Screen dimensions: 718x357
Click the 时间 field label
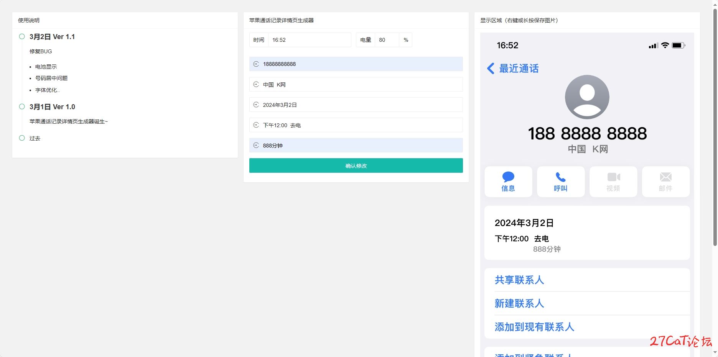(259, 40)
